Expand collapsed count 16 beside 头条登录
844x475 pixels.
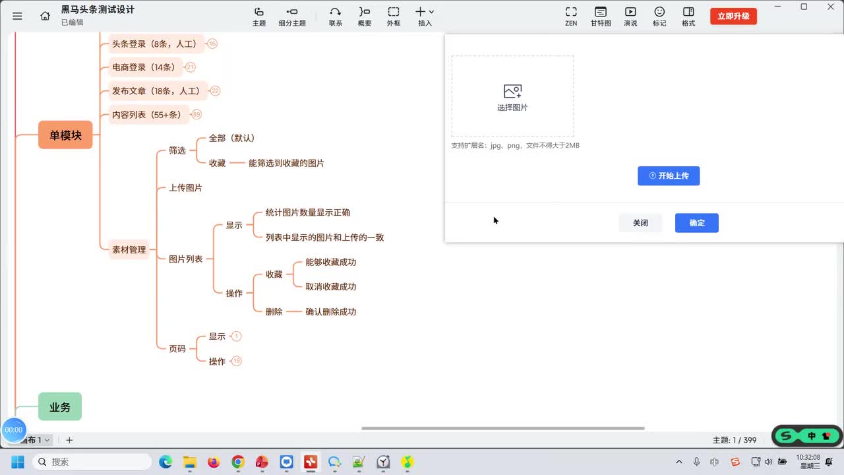(x=212, y=44)
